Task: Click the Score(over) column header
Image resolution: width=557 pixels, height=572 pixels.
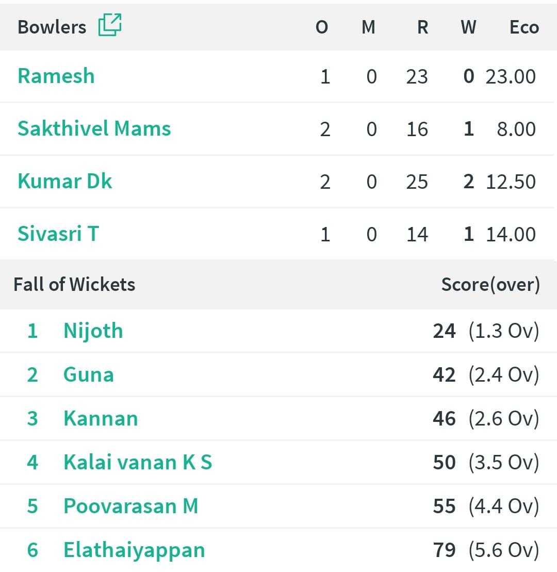Action: [x=490, y=285]
